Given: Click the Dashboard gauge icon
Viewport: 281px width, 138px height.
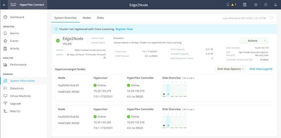Looking at the screenshot, I should (x=5, y=17).
